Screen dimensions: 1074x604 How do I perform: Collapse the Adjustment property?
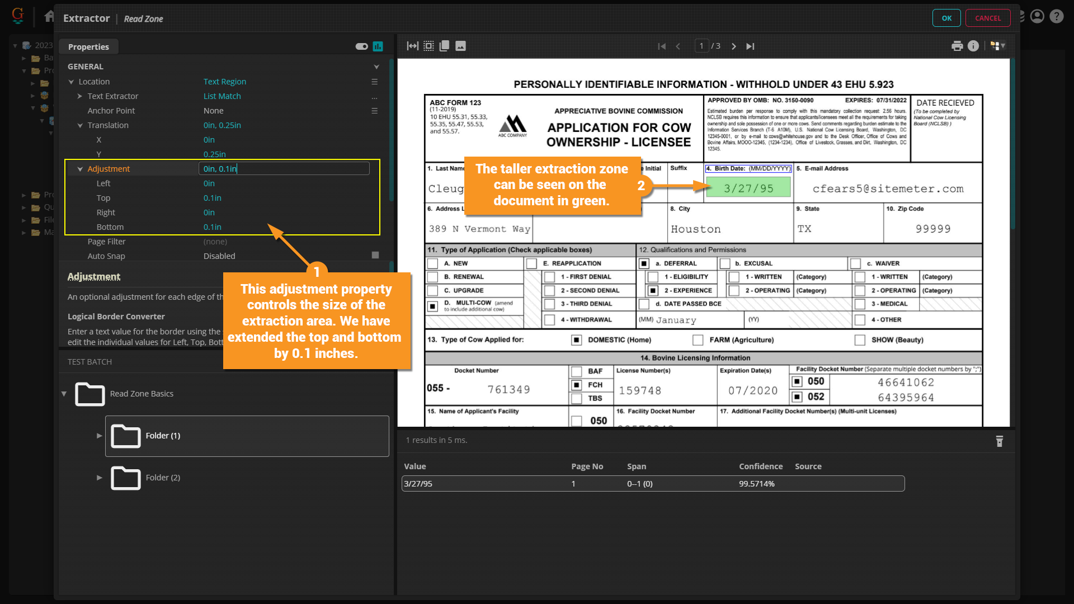(x=80, y=169)
